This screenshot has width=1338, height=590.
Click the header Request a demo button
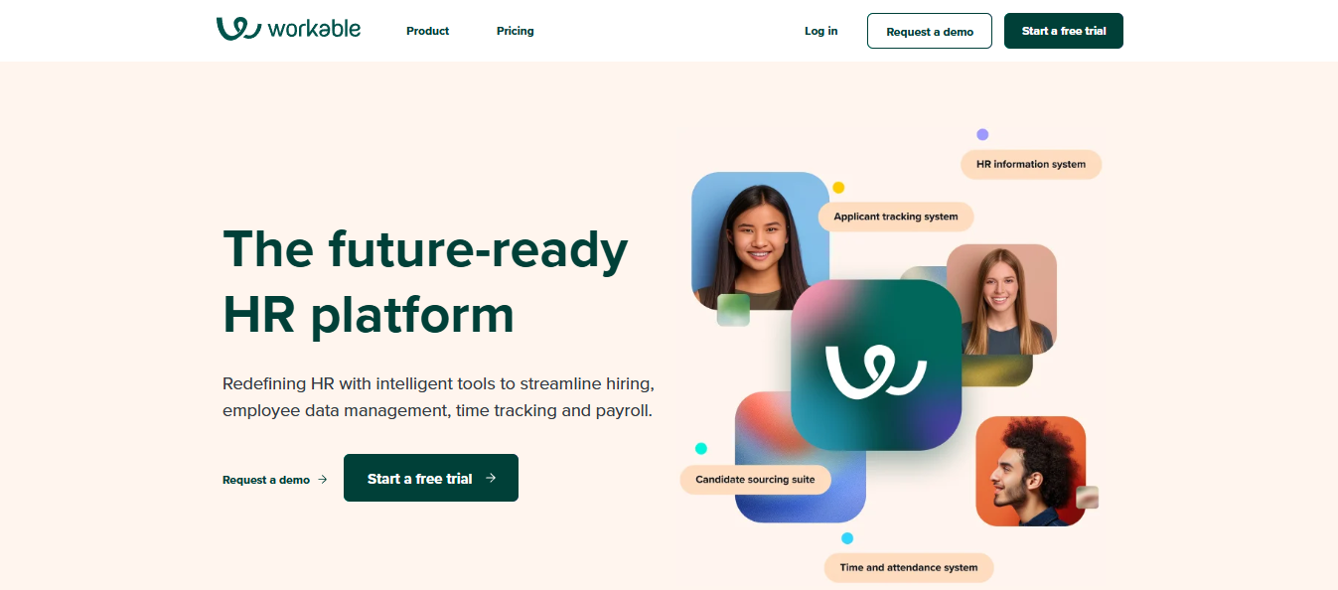point(930,31)
